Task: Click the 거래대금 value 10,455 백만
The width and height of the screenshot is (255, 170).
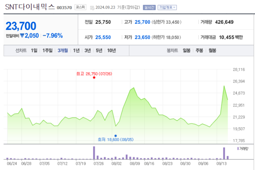Action: click(x=231, y=37)
